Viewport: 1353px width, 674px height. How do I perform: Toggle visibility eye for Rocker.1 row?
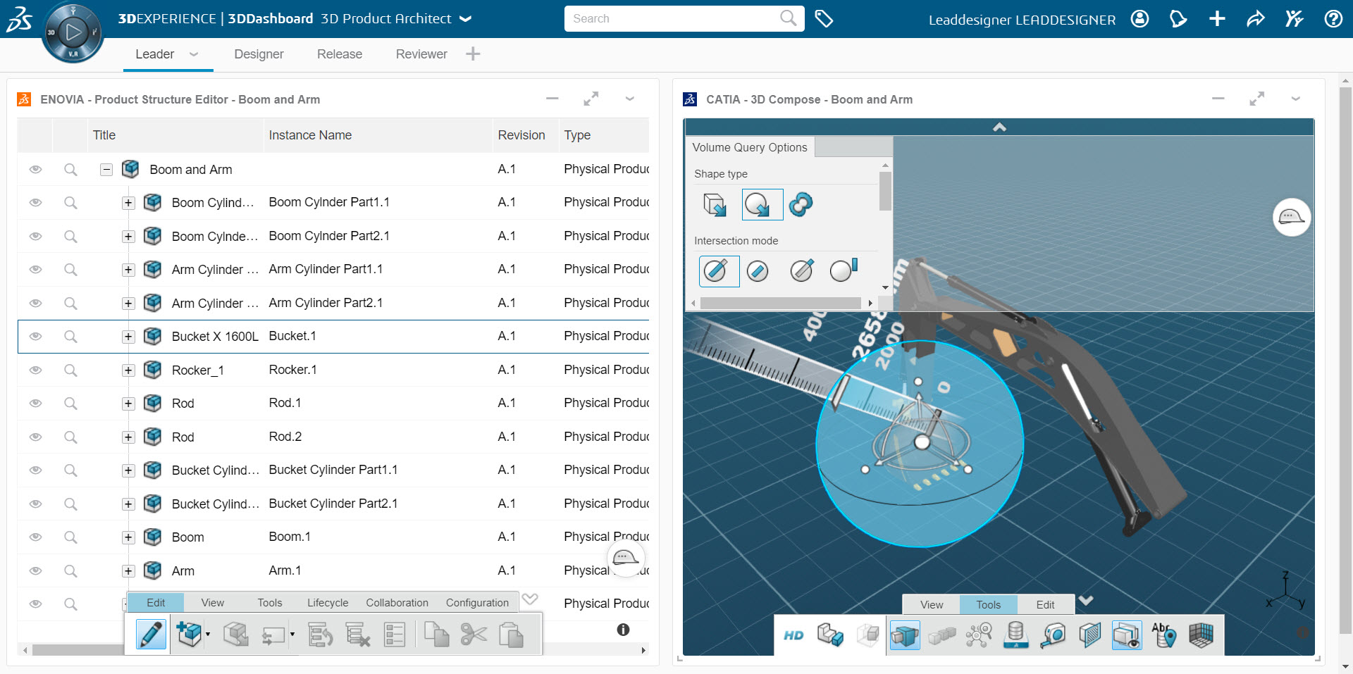[x=35, y=370]
